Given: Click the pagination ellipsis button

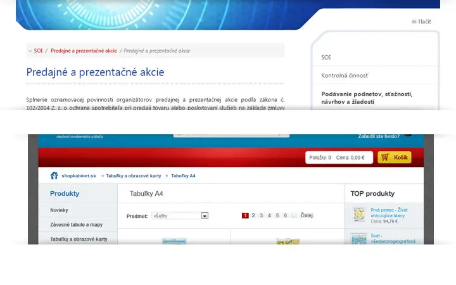Looking at the screenshot, I should [294, 215].
